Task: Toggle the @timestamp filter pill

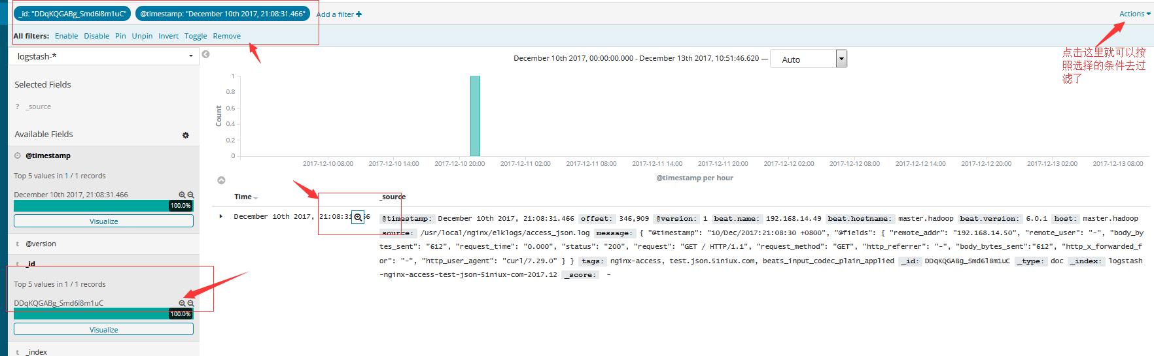Action: pyautogui.click(x=222, y=14)
